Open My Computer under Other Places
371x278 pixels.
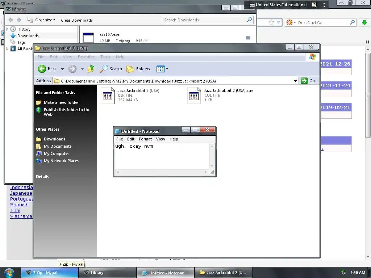(56, 153)
